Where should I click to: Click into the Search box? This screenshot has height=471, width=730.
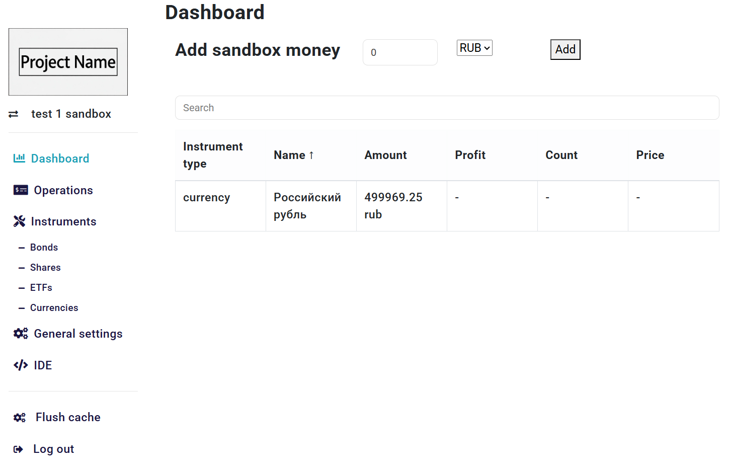tap(447, 108)
